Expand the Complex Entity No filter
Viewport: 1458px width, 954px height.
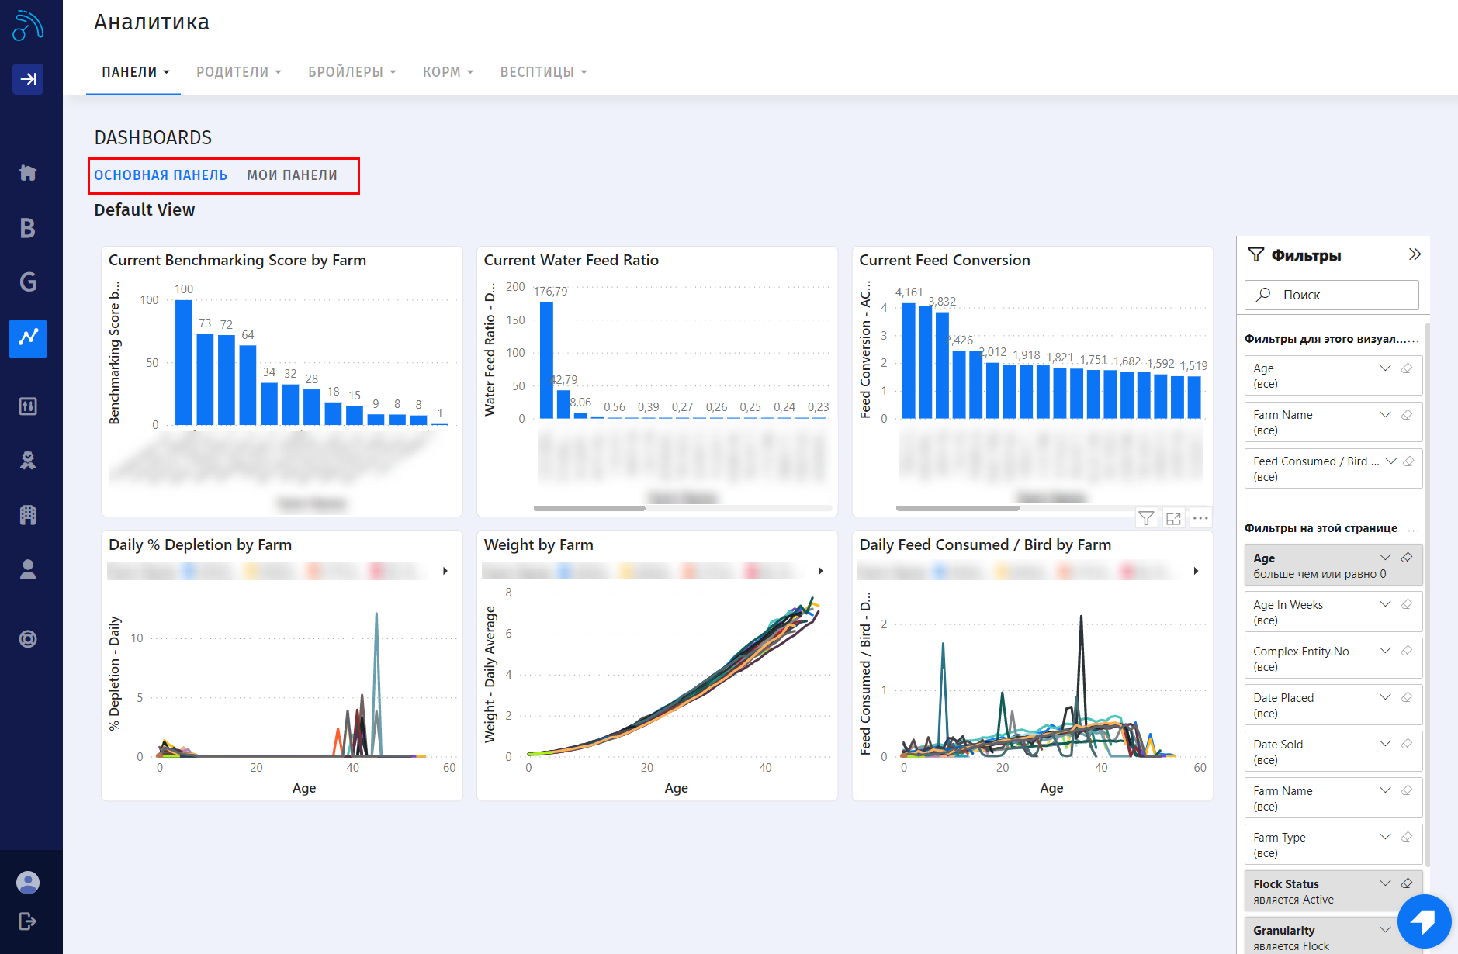1385,651
